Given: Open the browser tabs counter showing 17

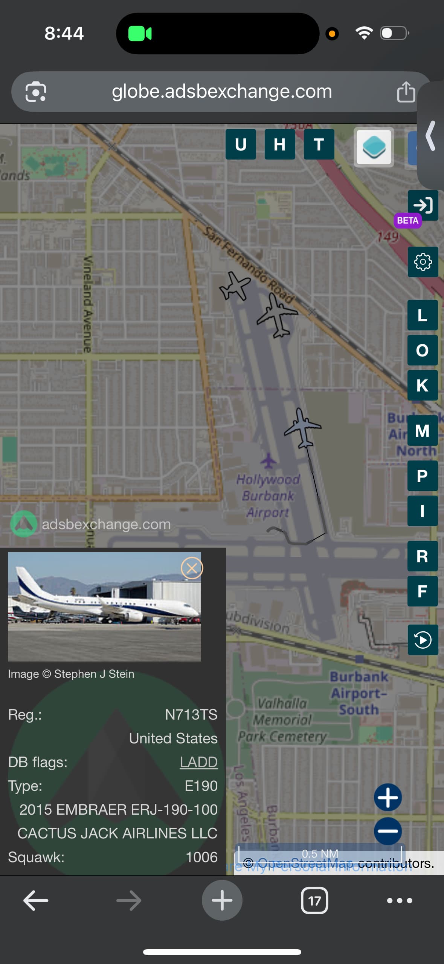Looking at the screenshot, I should pyautogui.click(x=314, y=901).
